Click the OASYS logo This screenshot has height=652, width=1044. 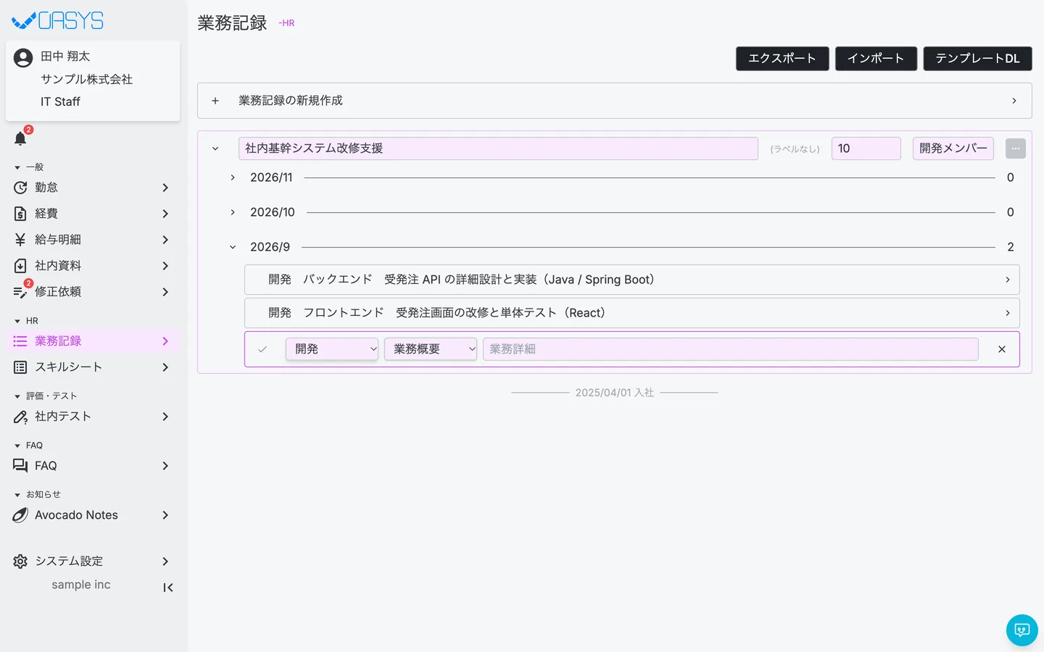pos(58,21)
